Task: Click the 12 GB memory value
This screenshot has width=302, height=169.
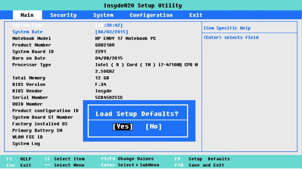Action: click(x=102, y=78)
